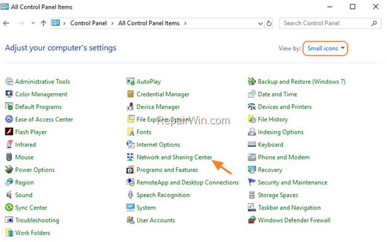
Task: Open the Devices and Printers link
Action: coord(284,106)
